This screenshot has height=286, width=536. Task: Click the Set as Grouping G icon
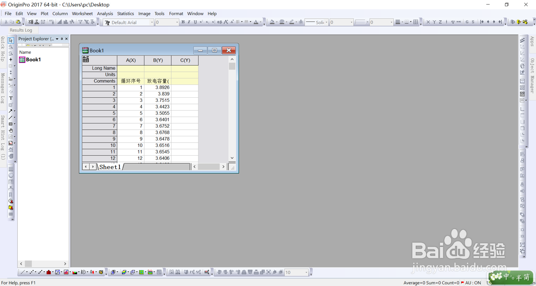(467, 22)
